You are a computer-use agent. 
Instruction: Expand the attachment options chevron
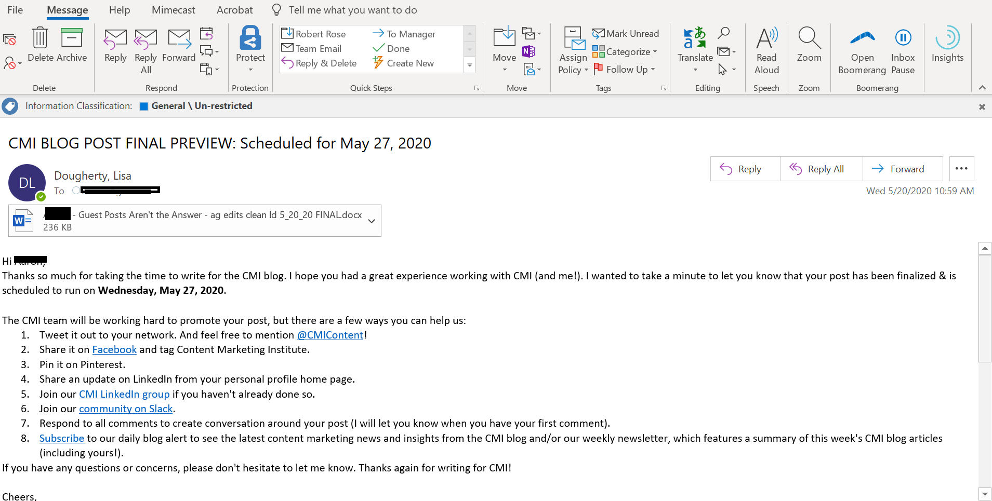tap(372, 221)
